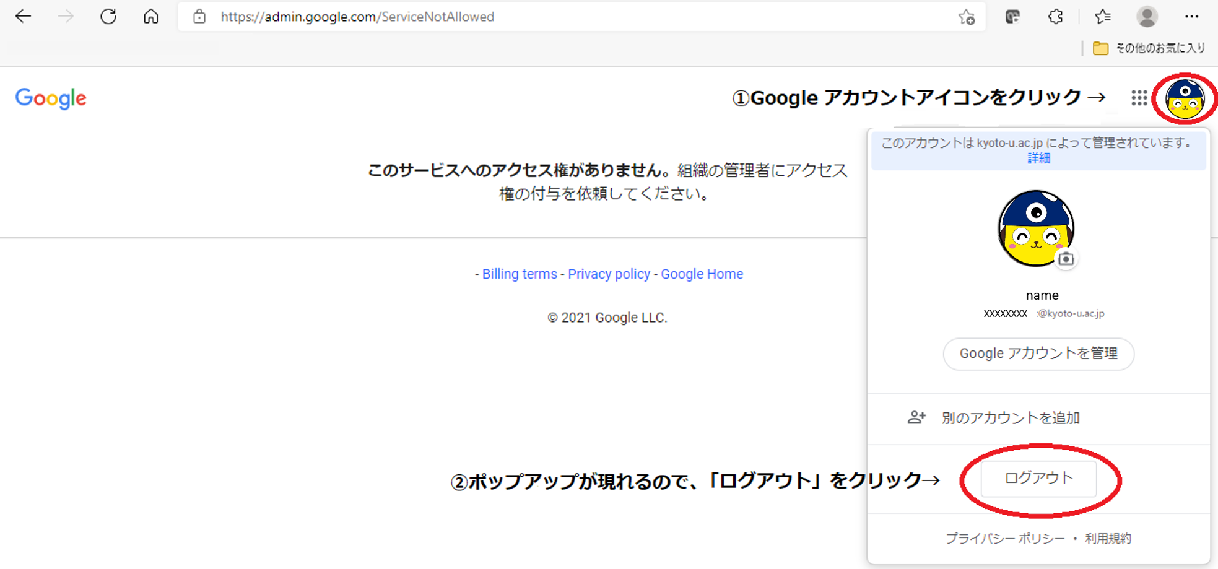
Task: Open the プライバシー ポリシー link
Action: [1005, 539]
